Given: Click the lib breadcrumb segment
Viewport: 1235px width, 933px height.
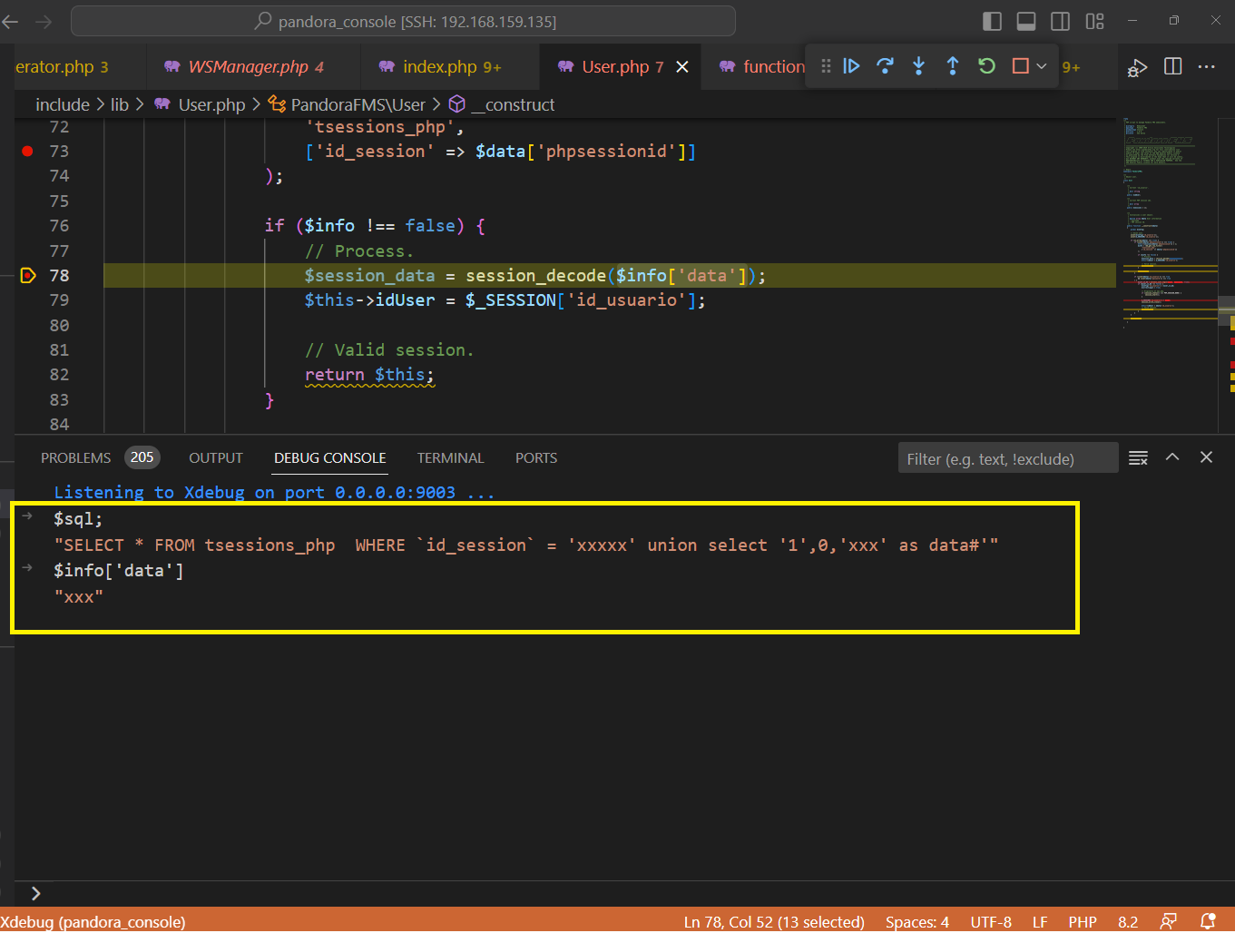Looking at the screenshot, I should [x=120, y=104].
